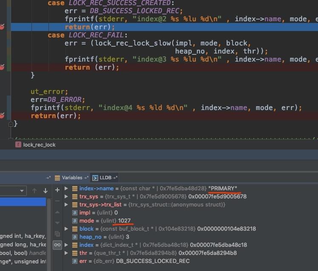Click lock_rec_lock_slow function call
This screenshot has width=318, height=271.
[x=133, y=43]
